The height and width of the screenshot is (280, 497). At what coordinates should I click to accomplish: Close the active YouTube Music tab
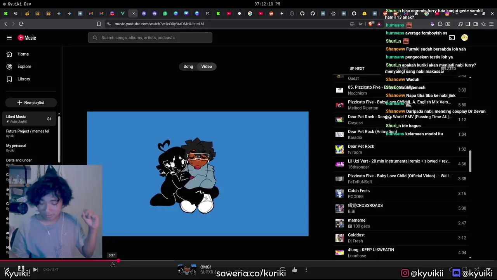click(133, 14)
